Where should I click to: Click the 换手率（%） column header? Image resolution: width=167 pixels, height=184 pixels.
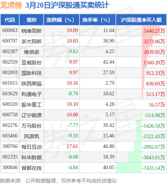pyautogui.click(x=98, y=20)
